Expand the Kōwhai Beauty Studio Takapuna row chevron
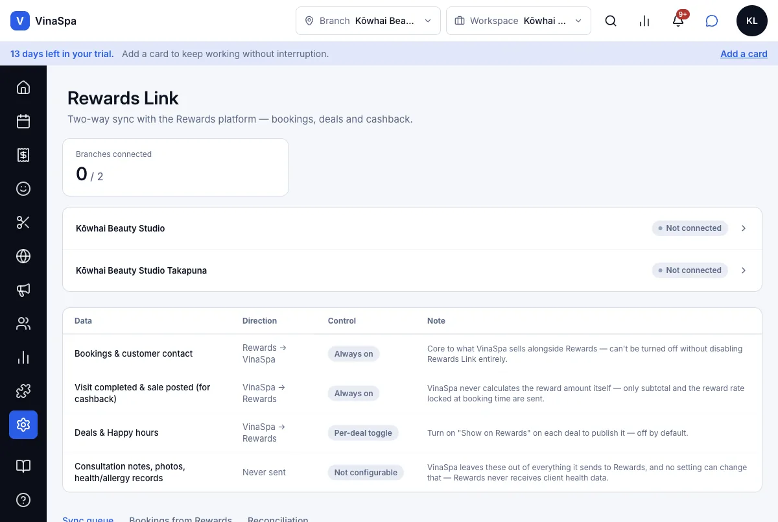 (x=744, y=270)
